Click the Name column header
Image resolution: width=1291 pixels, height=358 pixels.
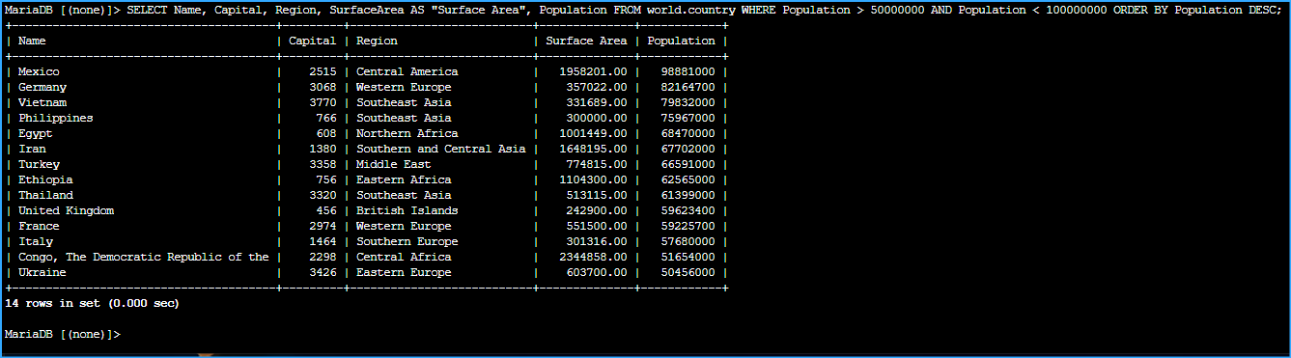click(32, 41)
